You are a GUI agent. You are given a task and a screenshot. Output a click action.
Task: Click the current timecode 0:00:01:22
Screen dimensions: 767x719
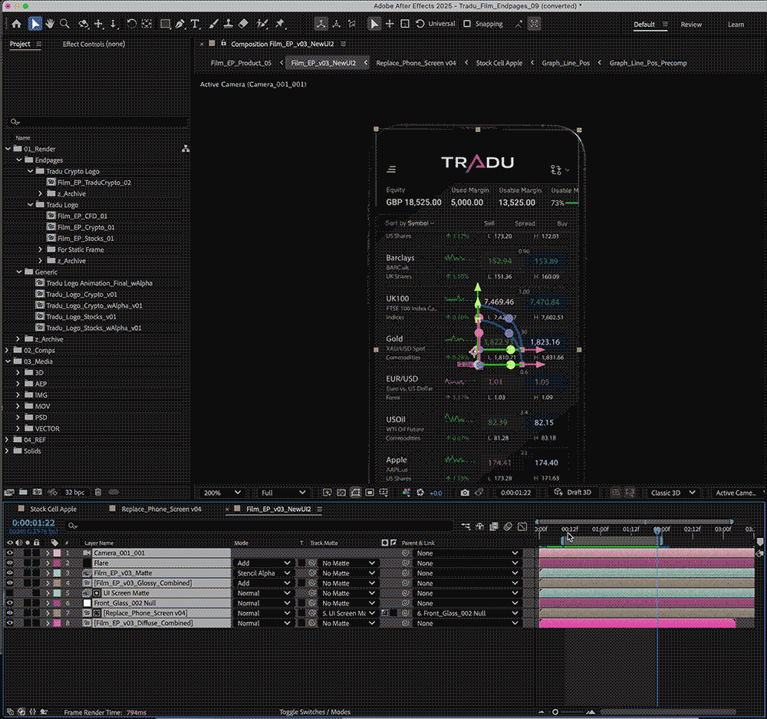pos(33,523)
